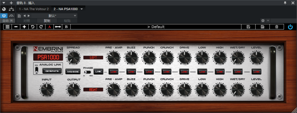The width and height of the screenshot is (297, 113).
Task: Select the B comparison state
Action: pyautogui.click(x=66, y=27)
